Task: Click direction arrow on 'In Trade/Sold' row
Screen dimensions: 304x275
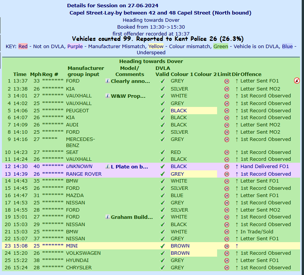Action: tap(237, 232)
